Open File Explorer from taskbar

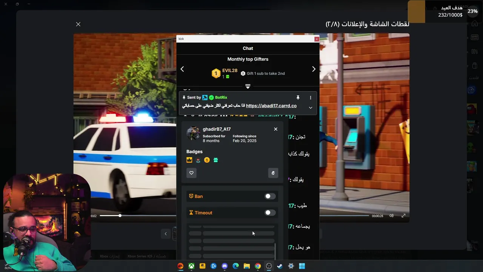point(247,266)
